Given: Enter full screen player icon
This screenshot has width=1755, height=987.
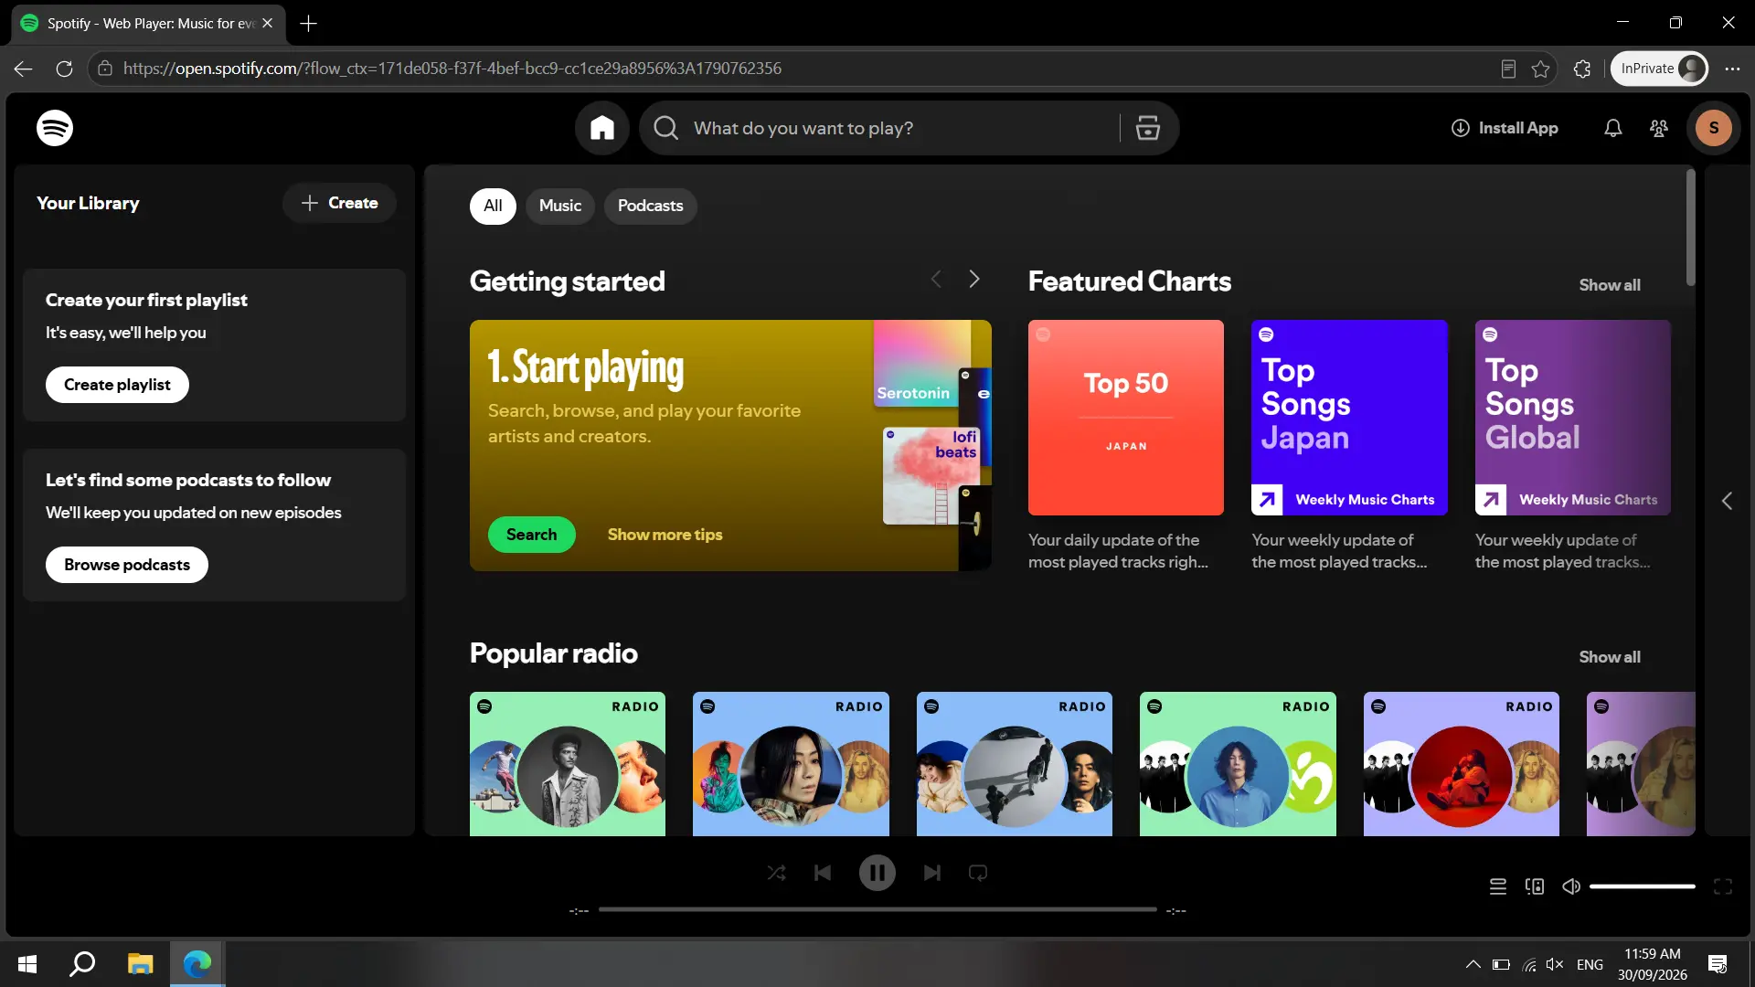Looking at the screenshot, I should click(1723, 886).
